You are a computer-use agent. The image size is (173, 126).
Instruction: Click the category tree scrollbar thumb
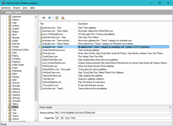click(x=36, y=84)
